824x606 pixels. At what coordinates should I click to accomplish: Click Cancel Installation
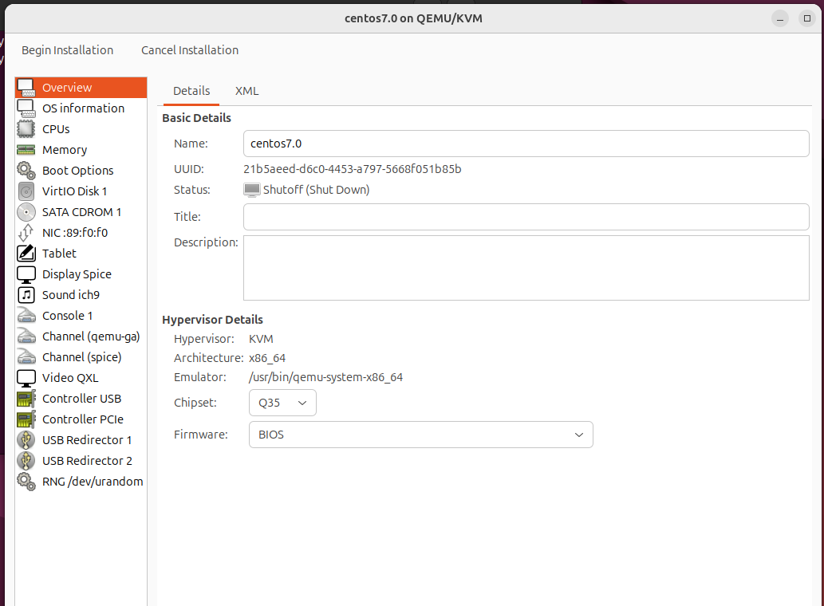coord(190,50)
